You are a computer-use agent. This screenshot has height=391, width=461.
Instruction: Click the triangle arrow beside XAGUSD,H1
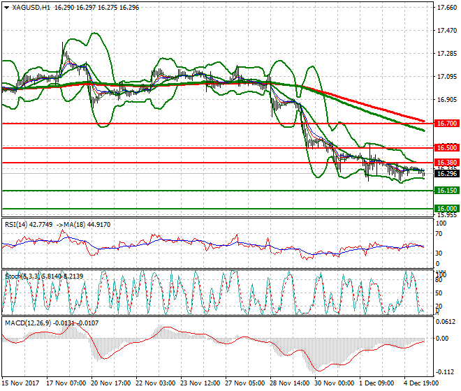pyautogui.click(x=6, y=7)
